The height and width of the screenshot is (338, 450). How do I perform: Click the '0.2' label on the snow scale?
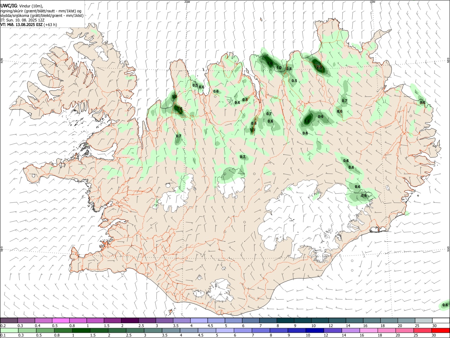2,326
